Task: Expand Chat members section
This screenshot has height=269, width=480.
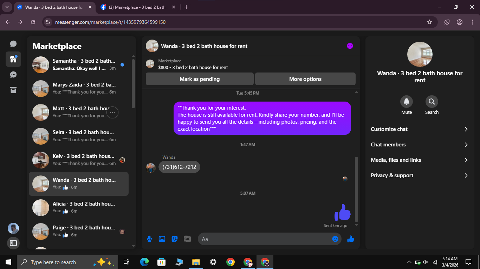Action: pos(420,145)
